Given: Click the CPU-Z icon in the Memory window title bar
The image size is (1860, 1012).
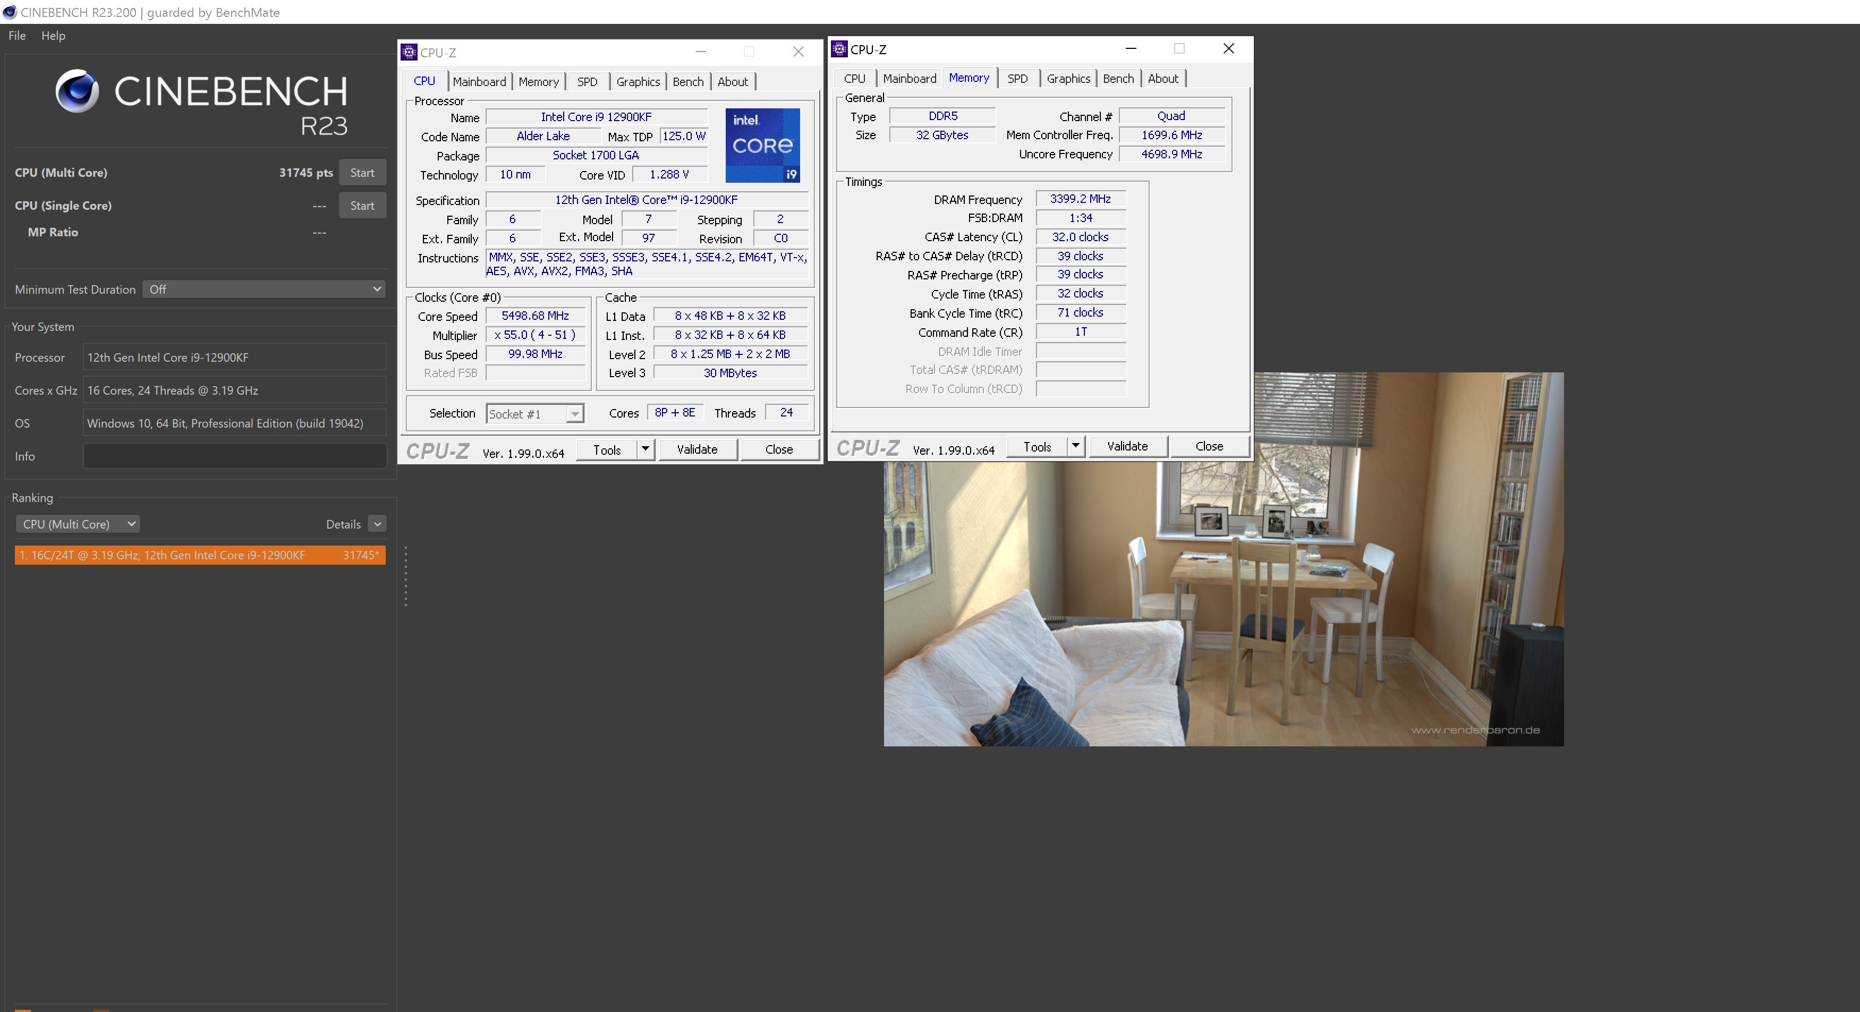Looking at the screenshot, I should (839, 49).
